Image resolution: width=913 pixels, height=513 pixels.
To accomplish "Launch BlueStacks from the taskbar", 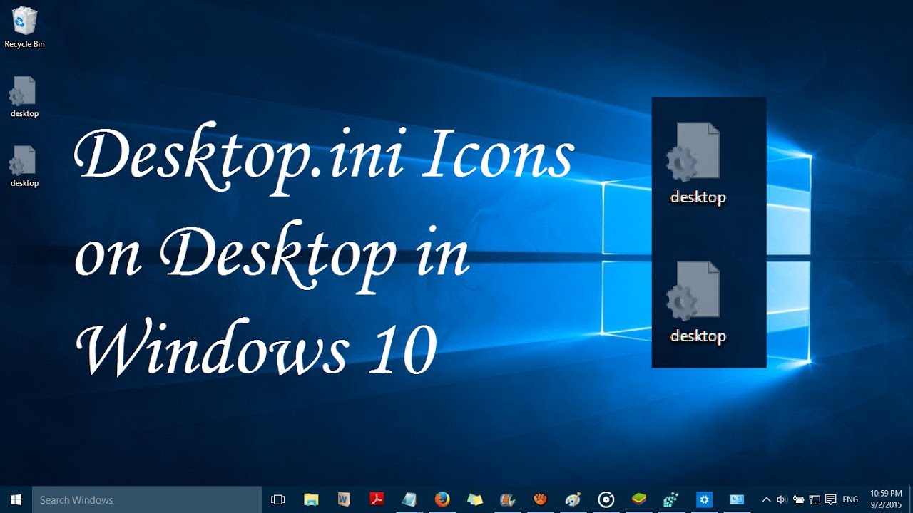I will coord(639,499).
